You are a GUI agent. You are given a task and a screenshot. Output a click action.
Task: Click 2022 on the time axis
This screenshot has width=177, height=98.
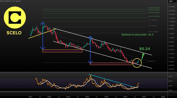49,97
